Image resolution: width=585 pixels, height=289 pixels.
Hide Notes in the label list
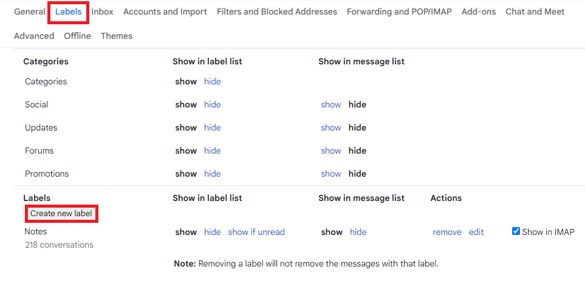[213, 232]
